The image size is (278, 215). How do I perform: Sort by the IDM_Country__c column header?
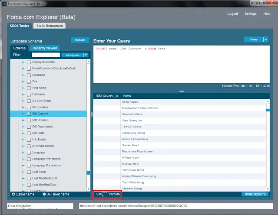tap(107, 96)
